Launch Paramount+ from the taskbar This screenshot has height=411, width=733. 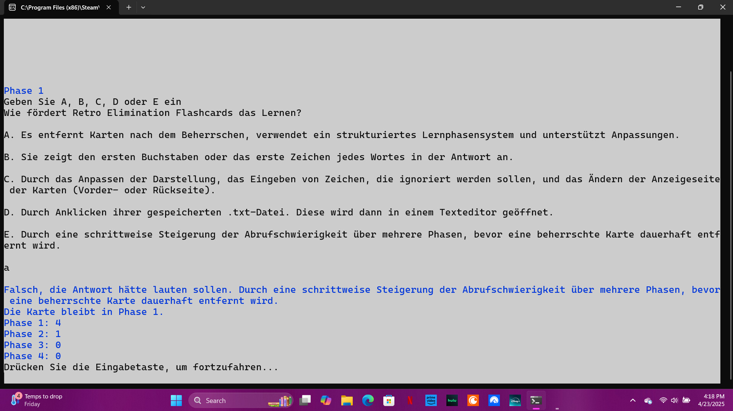pyautogui.click(x=494, y=400)
